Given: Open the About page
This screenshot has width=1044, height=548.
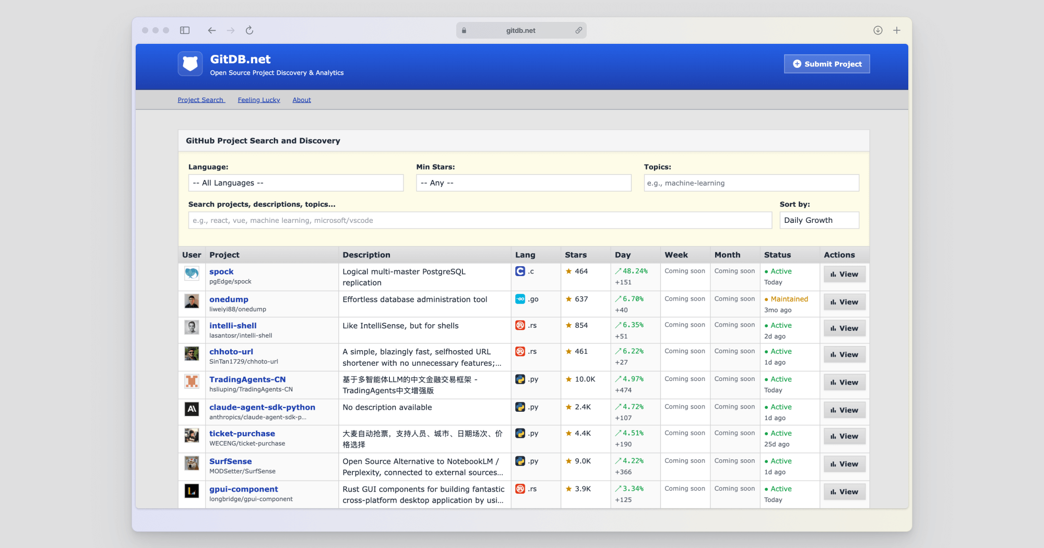Looking at the screenshot, I should pyautogui.click(x=302, y=100).
